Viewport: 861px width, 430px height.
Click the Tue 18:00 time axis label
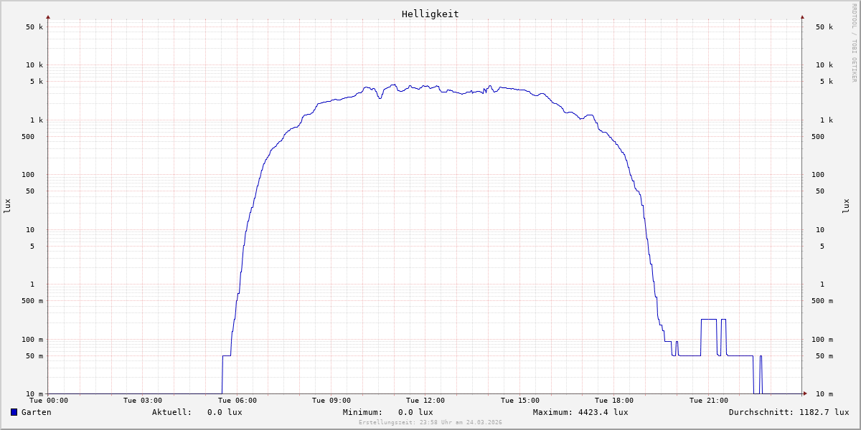[614, 401]
